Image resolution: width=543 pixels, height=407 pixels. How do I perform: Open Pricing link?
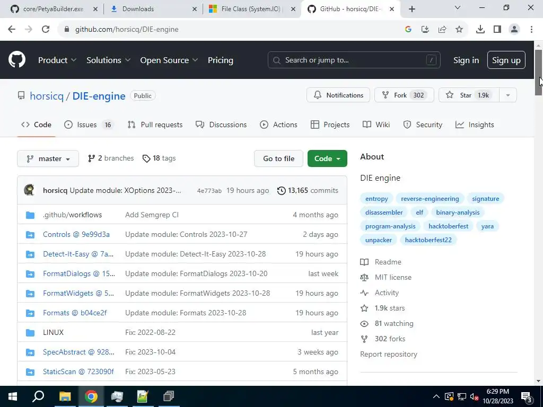pyautogui.click(x=220, y=60)
